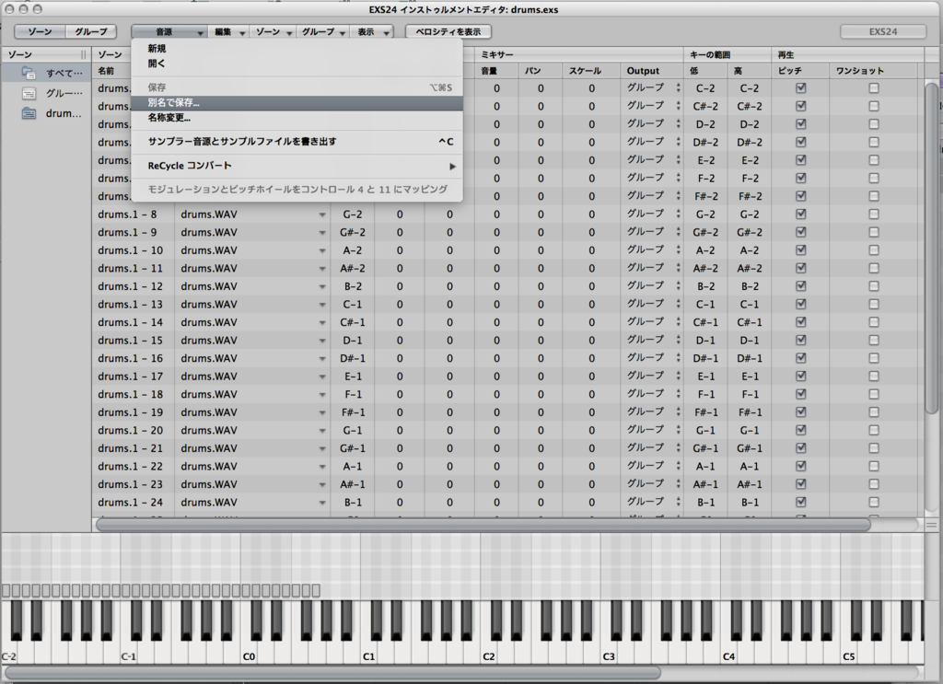The height and width of the screenshot is (684, 943).
Task: Open audio file dropdown for drums.1 - 19
Action: [x=322, y=413]
